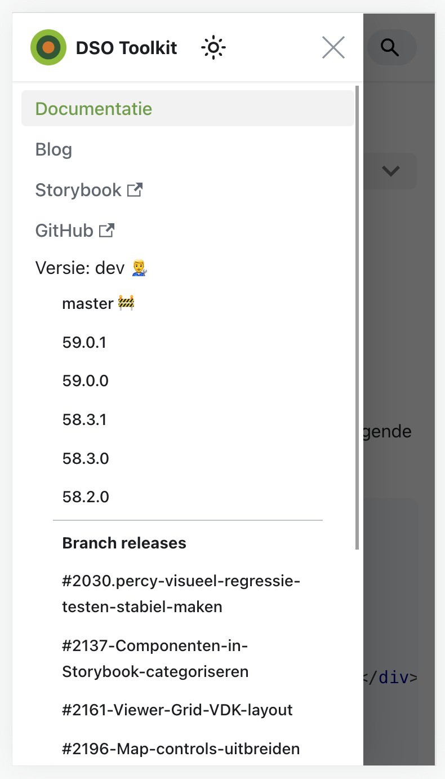Open branch #2161-Viewer-Grid-VDK-layout

[x=176, y=710]
